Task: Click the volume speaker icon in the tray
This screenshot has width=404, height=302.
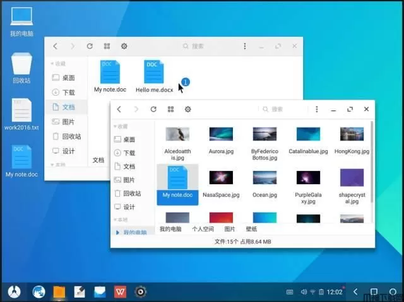Action: tap(304, 292)
